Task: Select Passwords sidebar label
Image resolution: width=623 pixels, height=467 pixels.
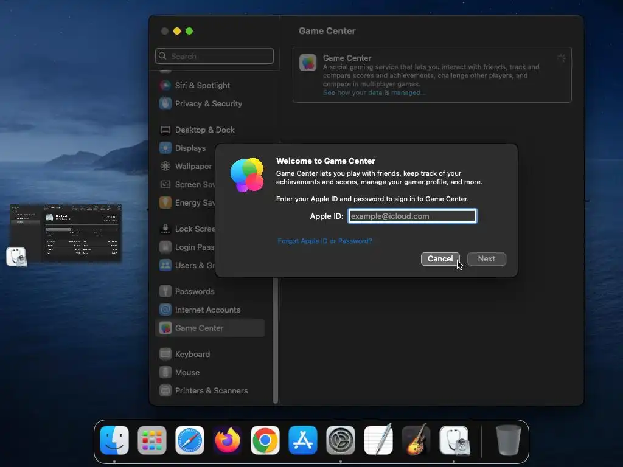Action: coord(195,291)
